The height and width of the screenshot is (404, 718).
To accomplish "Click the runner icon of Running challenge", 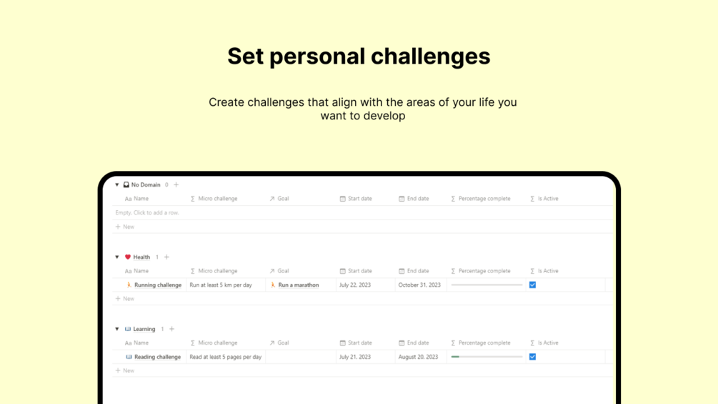I will [x=129, y=285].
